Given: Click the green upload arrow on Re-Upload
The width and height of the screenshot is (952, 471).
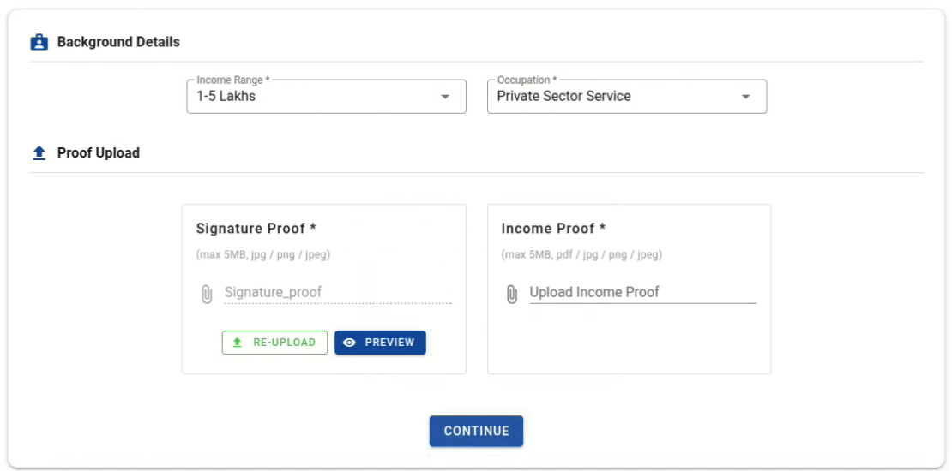Looking at the screenshot, I should point(238,343).
